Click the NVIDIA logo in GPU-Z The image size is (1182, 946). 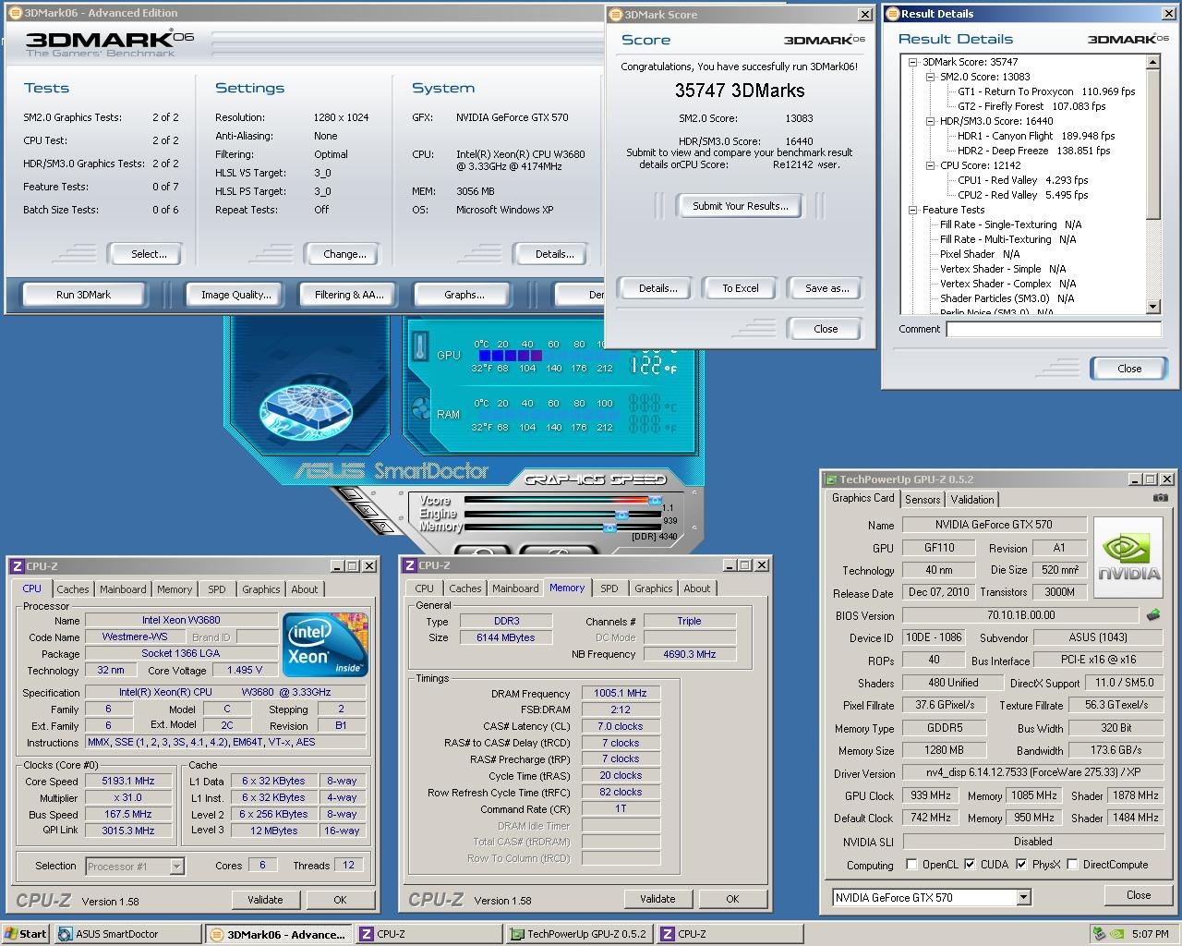click(x=1128, y=556)
